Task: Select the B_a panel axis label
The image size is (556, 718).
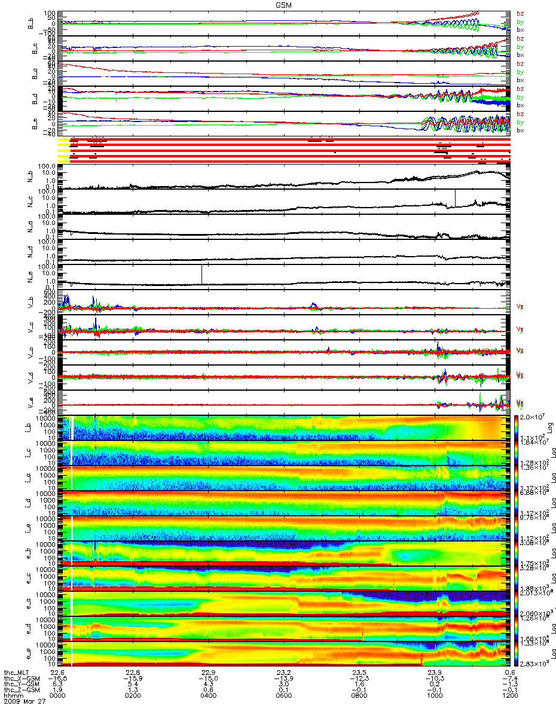Action: pos(35,74)
